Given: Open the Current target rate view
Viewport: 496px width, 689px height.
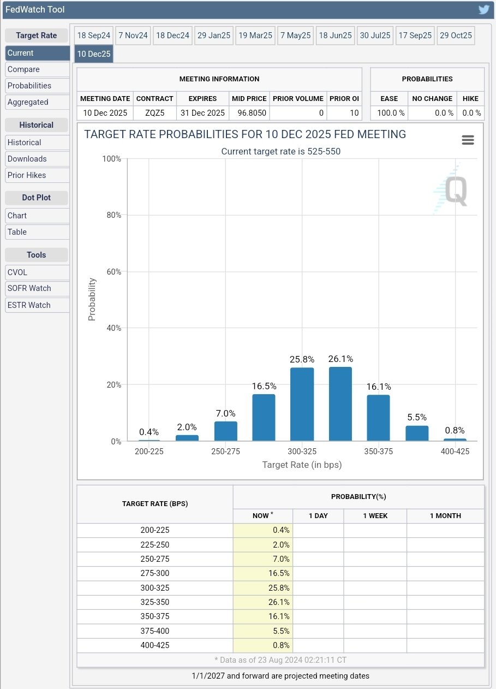Looking at the screenshot, I should tap(38, 53).
